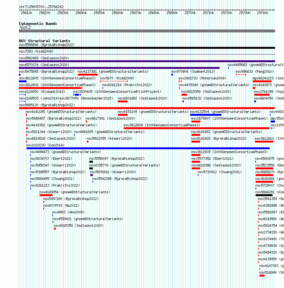Open nsv6079743 (Wu2021) label
Image resolution: width=284 pixels, height=288 pixels.
click(61, 205)
